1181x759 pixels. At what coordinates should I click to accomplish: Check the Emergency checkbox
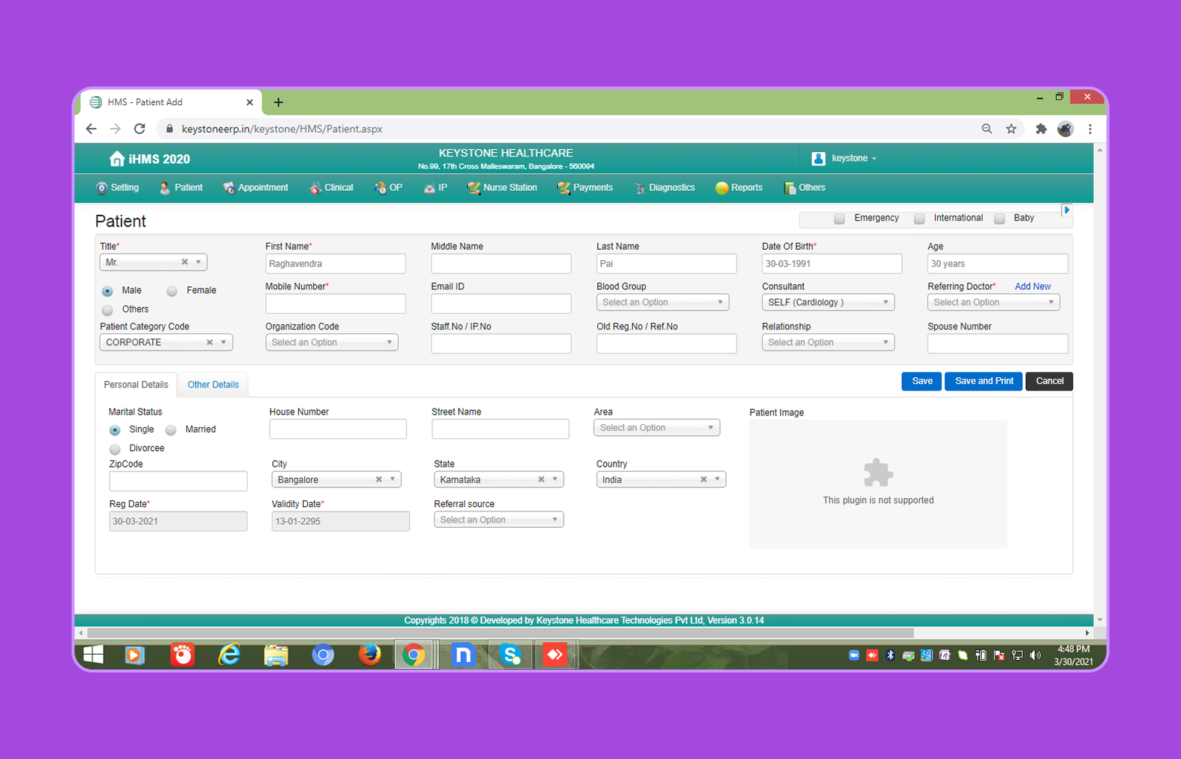(840, 218)
